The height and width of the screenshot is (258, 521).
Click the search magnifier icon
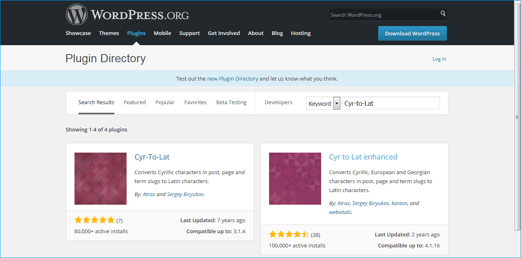click(x=443, y=14)
